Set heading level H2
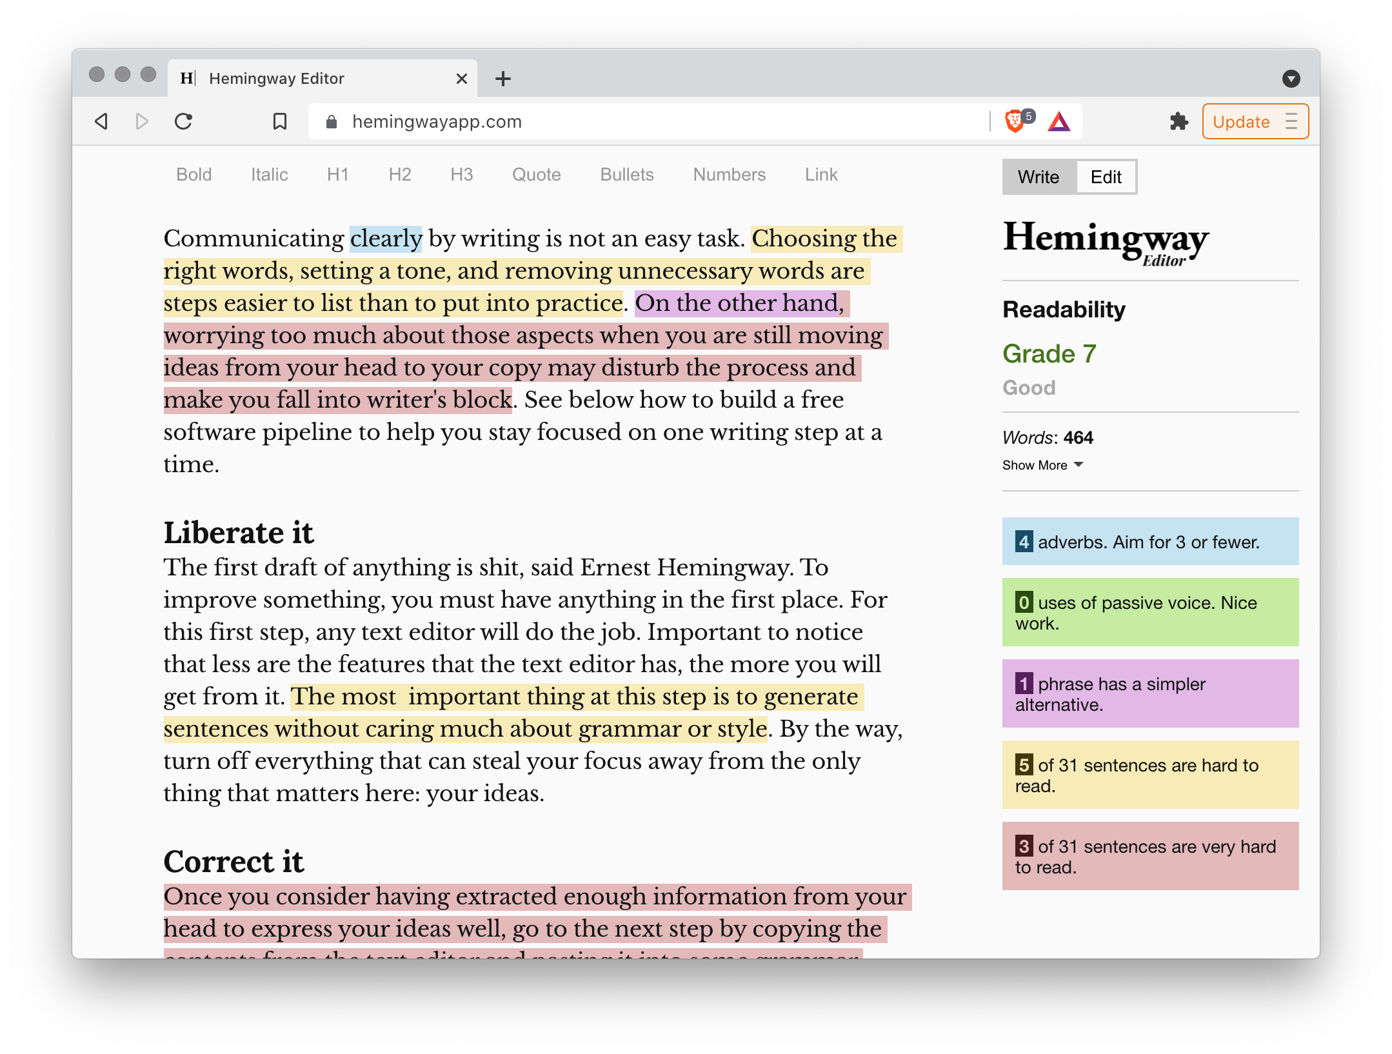 400,175
